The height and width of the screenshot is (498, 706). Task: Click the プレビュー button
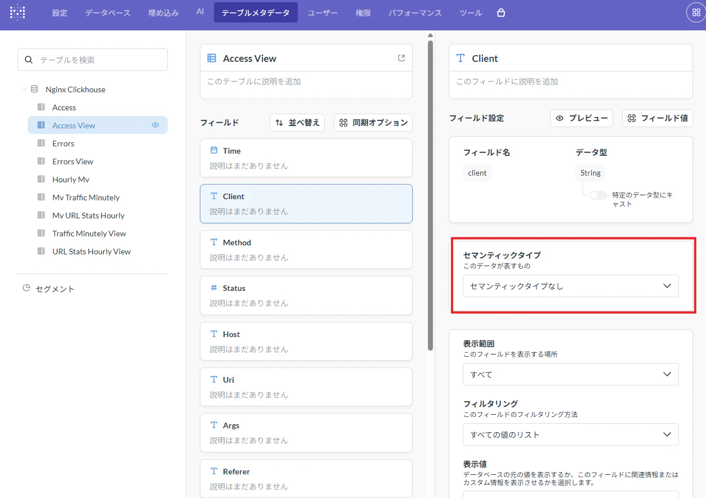[582, 118]
